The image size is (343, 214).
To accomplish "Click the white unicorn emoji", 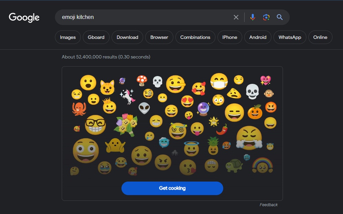I will click(128, 96).
